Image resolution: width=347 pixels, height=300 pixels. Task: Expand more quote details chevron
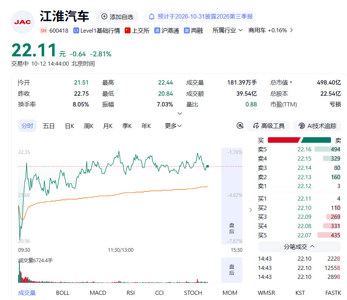coord(180,113)
